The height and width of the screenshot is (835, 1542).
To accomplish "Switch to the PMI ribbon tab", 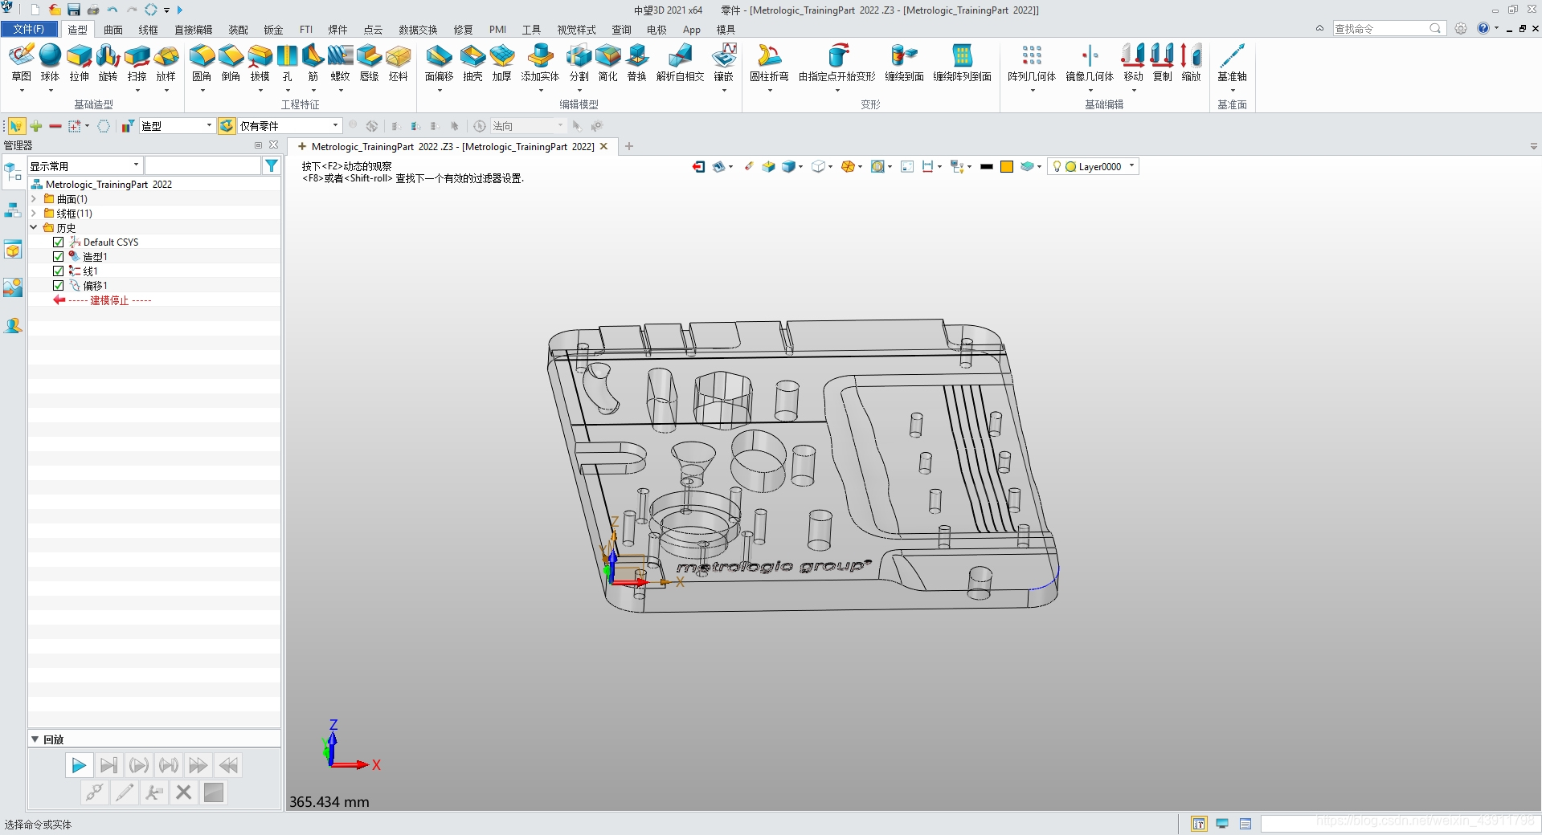I will click(x=497, y=30).
